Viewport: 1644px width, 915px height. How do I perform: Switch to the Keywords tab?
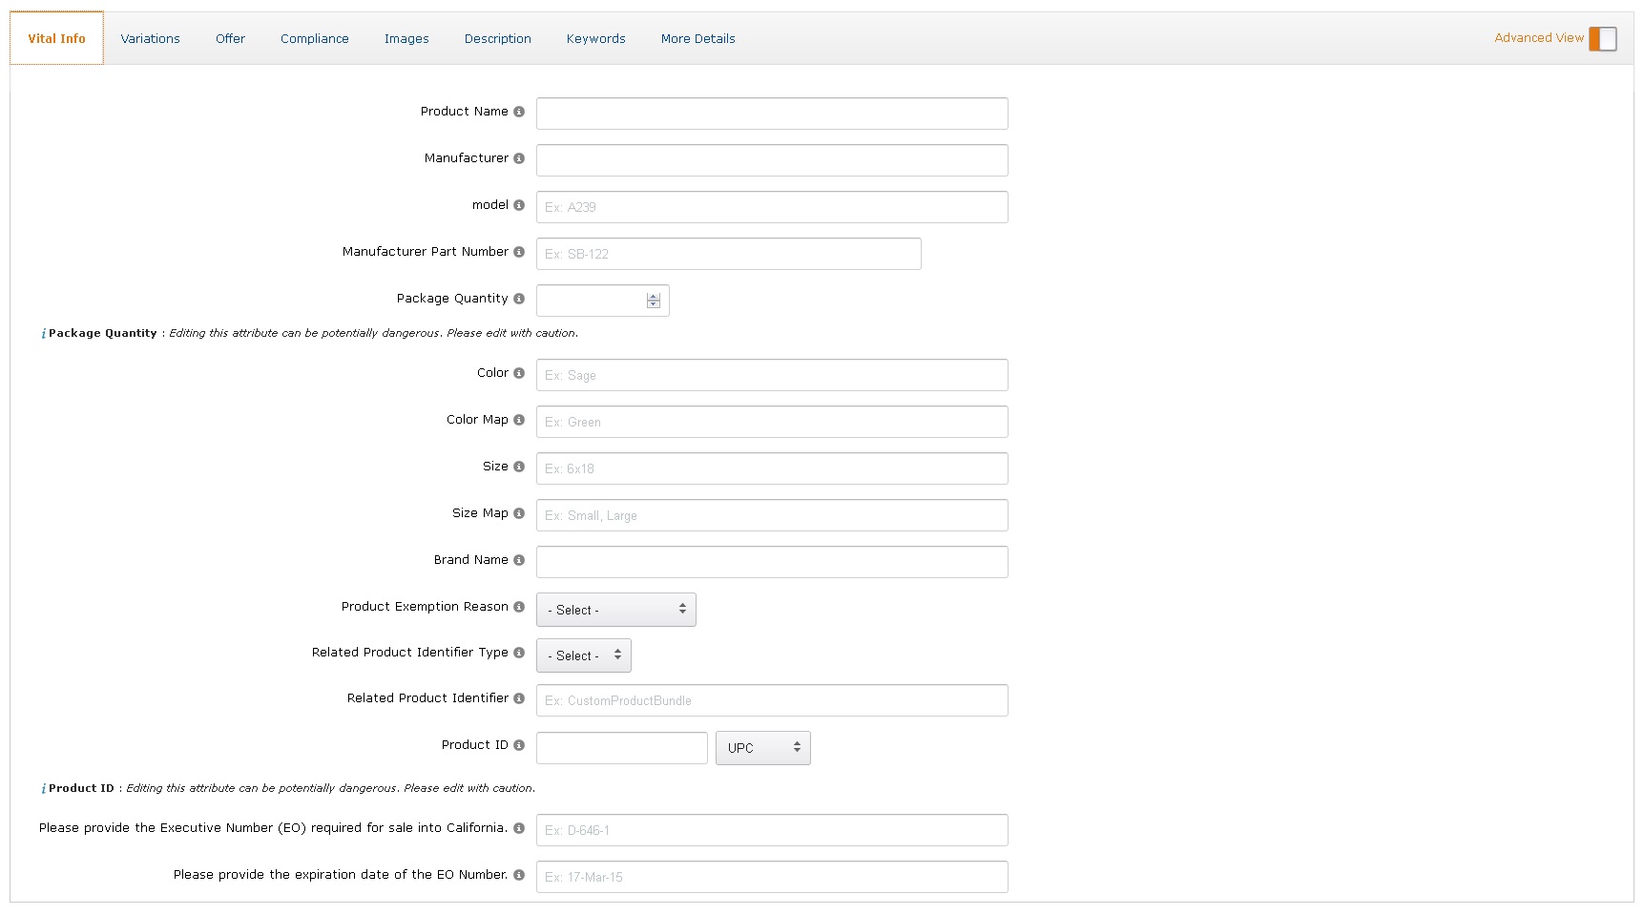[x=596, y=39]
